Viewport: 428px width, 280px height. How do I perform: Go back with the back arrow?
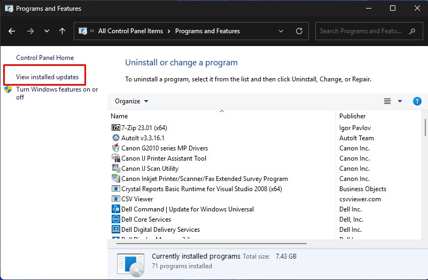pos(12,31)
